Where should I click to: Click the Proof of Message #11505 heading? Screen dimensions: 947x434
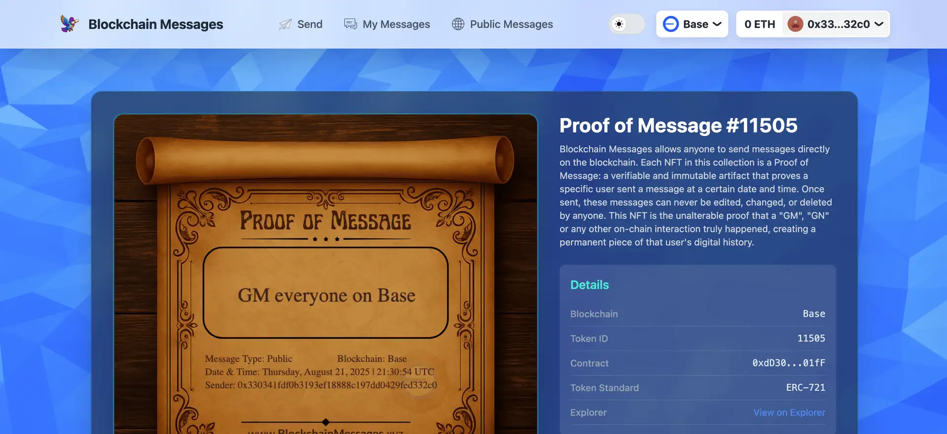tap(678, 126)
